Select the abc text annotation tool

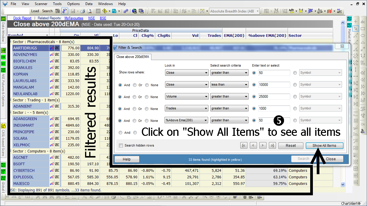363,22
